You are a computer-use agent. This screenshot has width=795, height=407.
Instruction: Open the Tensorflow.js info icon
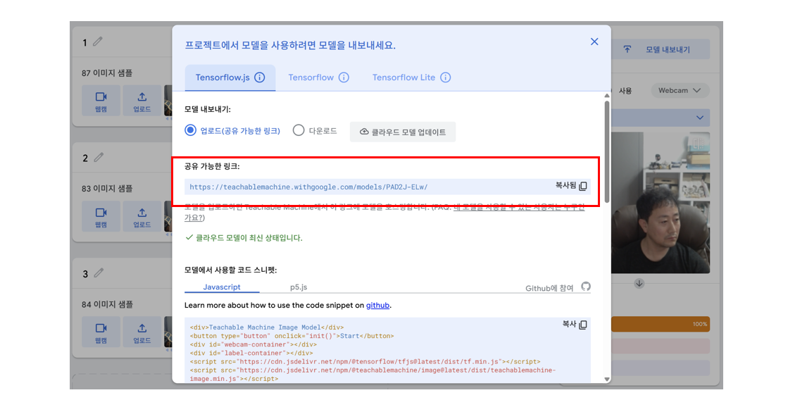click(x=260, y=77)
